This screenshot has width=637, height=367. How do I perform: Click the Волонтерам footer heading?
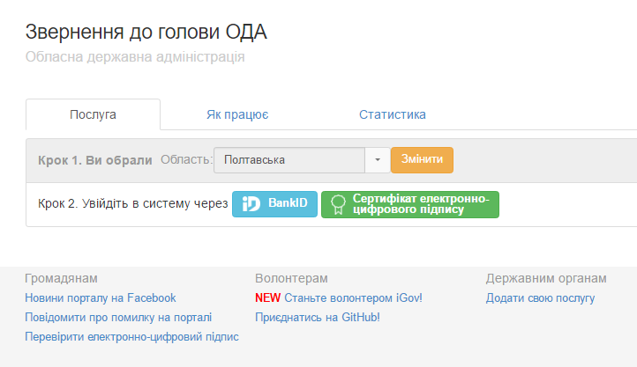click(x=290, y=279)
